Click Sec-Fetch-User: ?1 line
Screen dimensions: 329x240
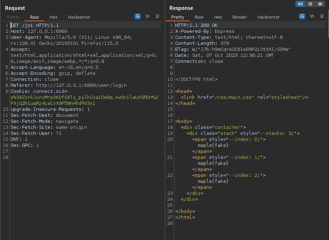[36, 133]
